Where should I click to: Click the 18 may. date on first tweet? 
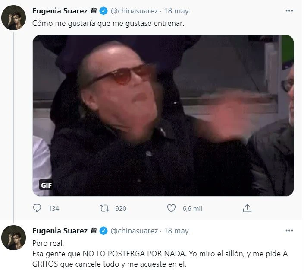177,11
